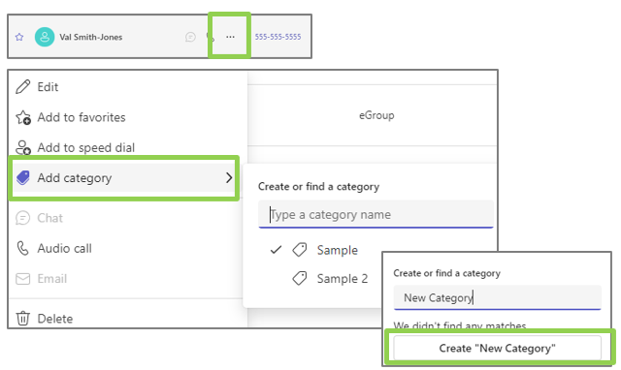Open the more options ellipsis menu
The height and width of the screenshot is (370, 621).
(x=230, y=37)
